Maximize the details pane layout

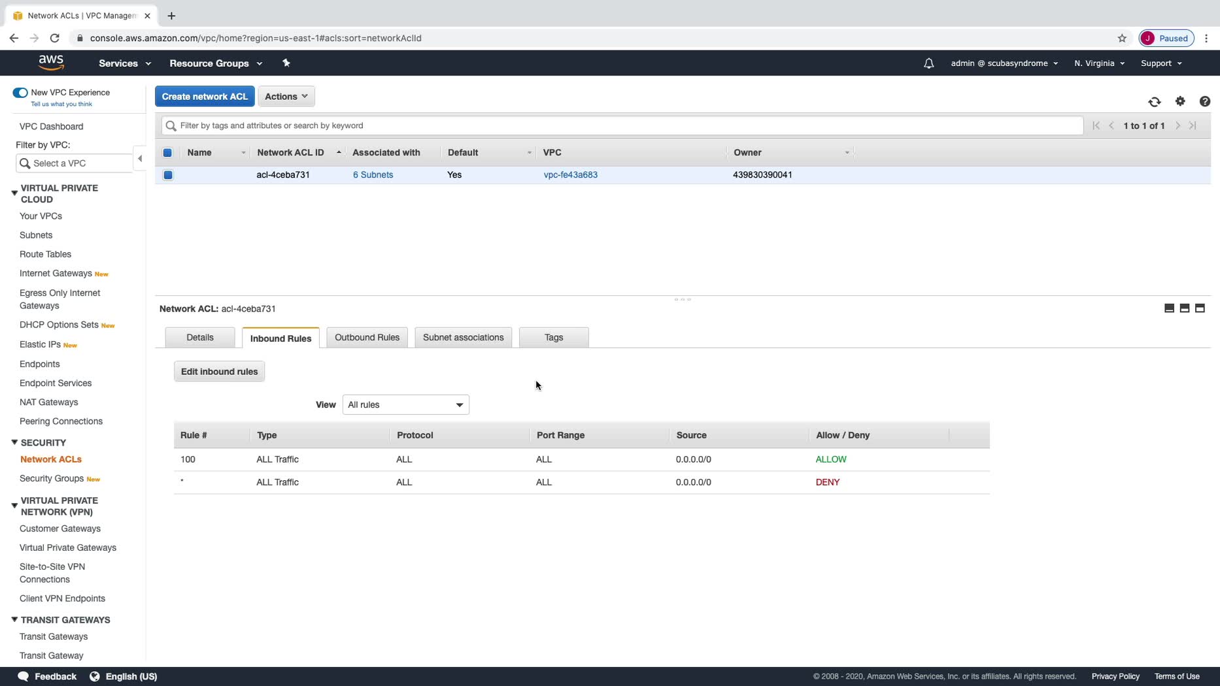(x=1200, y=308)
